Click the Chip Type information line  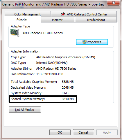(53, 57)
